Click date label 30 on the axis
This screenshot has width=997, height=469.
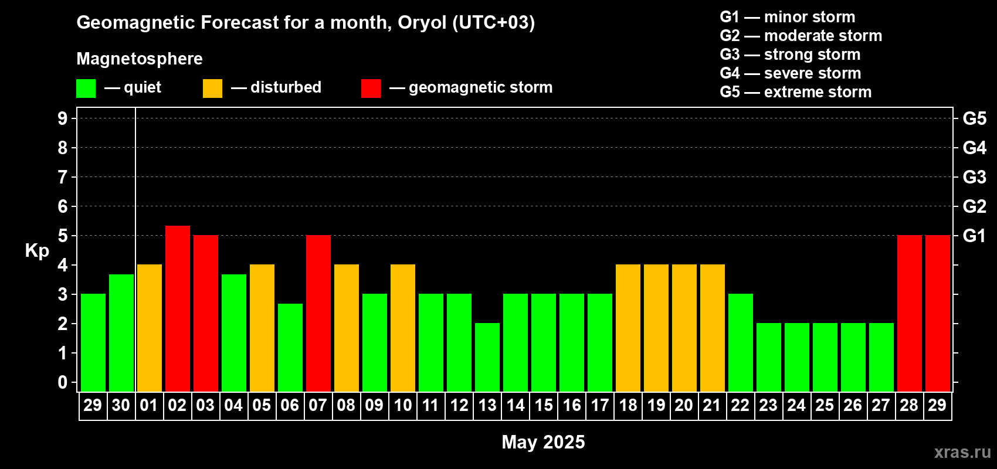121,406
